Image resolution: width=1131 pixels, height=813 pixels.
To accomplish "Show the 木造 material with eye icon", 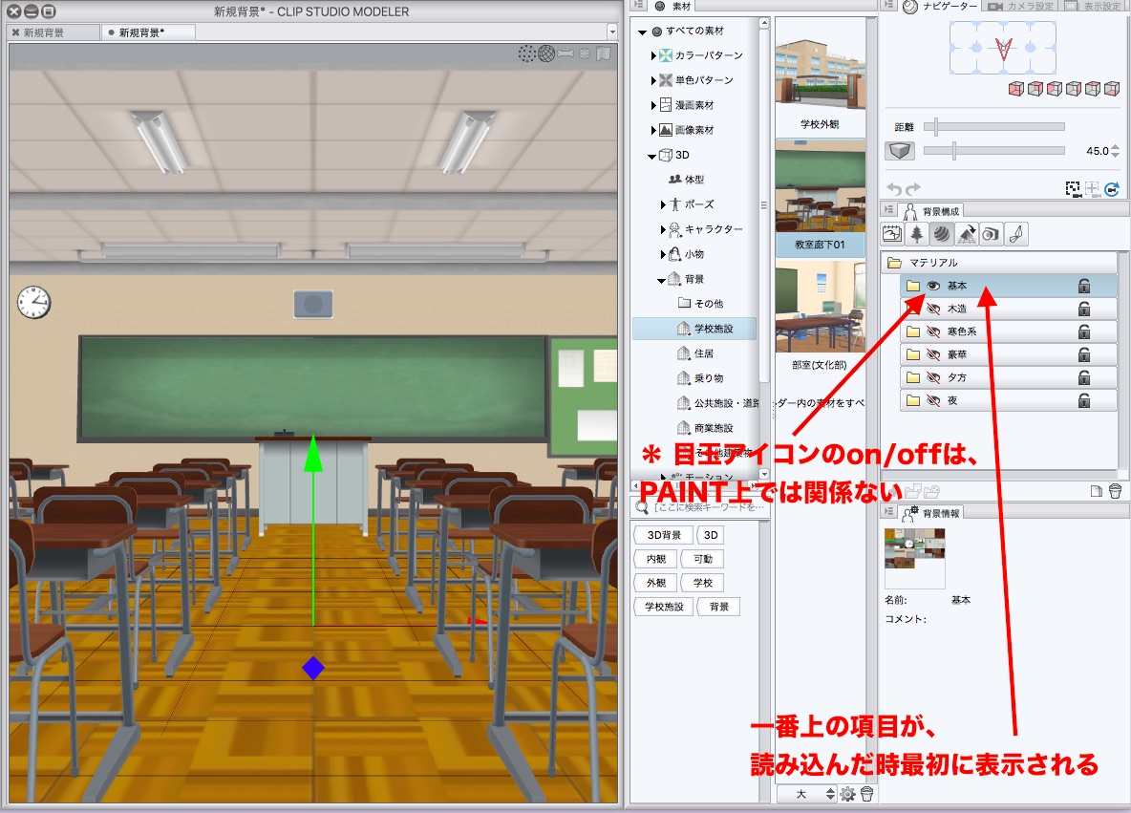I will click(933, 309).
